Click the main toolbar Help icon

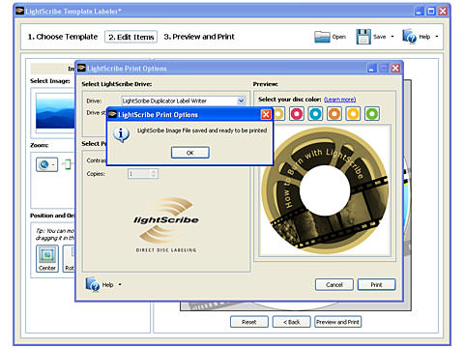click(x=410, y=36)
